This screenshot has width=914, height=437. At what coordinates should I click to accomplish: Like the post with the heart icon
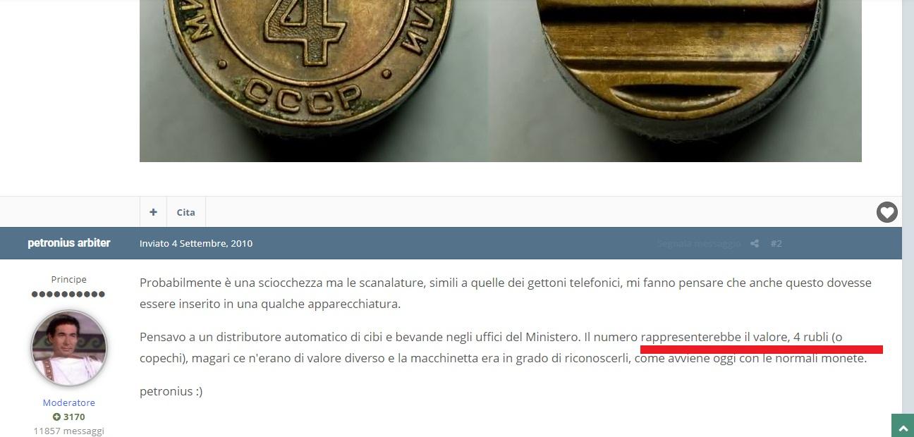[886, 212]
